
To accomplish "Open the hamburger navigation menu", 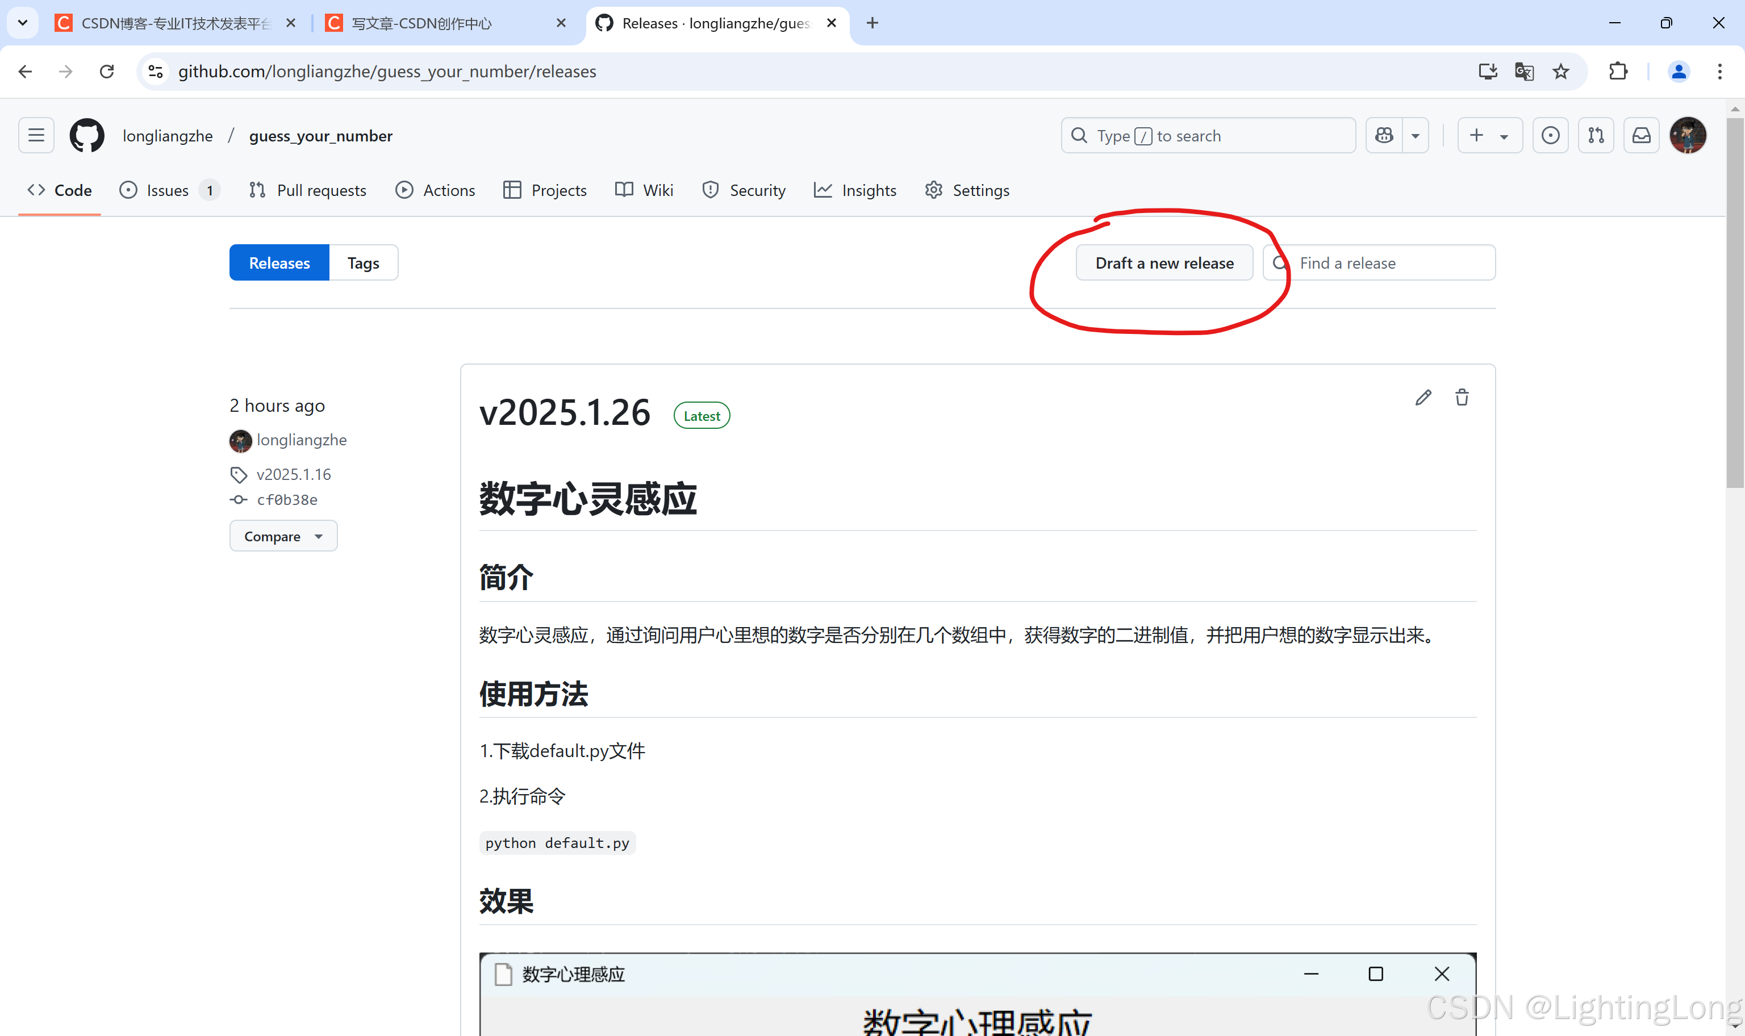I will pos(36,135).
